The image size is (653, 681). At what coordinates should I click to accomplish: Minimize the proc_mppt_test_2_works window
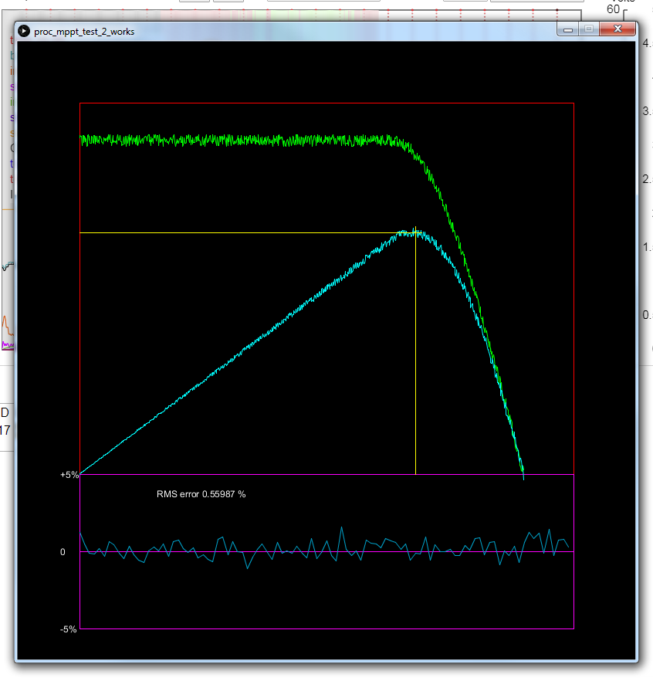point(568,29)
